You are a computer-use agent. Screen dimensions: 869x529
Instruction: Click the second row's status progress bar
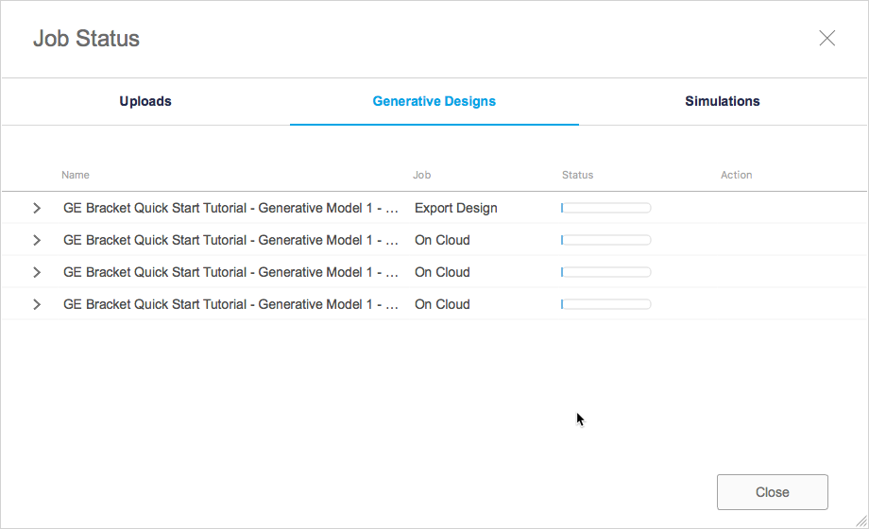605,240
